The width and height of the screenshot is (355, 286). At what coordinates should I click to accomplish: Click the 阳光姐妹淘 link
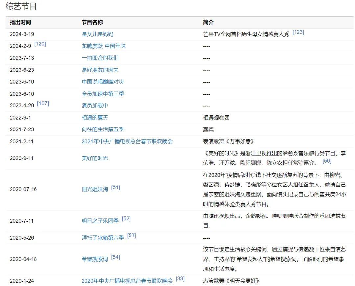[95, 189]
